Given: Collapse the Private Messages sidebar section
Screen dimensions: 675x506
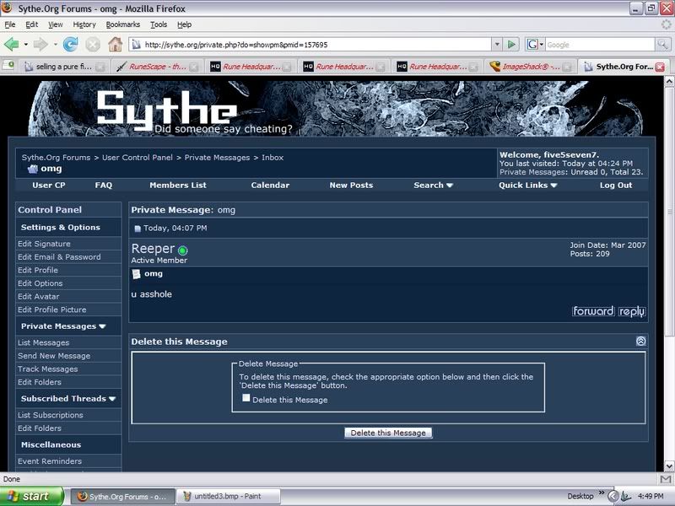Looking at the screenshot, I should 102,326.
